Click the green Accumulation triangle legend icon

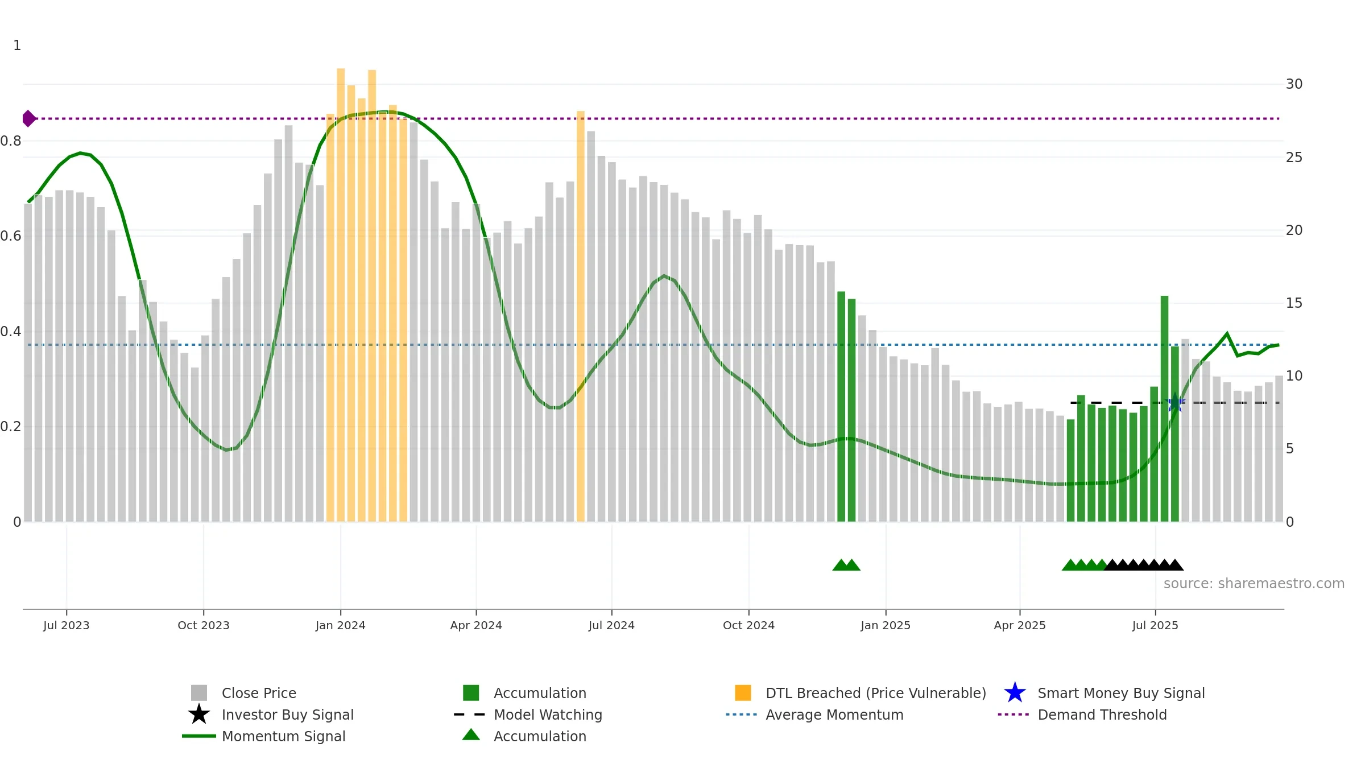tap(471, 734)
